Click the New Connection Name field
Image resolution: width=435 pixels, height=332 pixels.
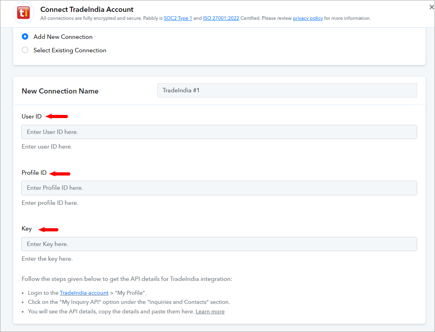point(287,90)
